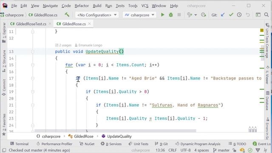Change the 4 spaces indent setting
This screenshot has height=153, width=272.
[201, 150]
